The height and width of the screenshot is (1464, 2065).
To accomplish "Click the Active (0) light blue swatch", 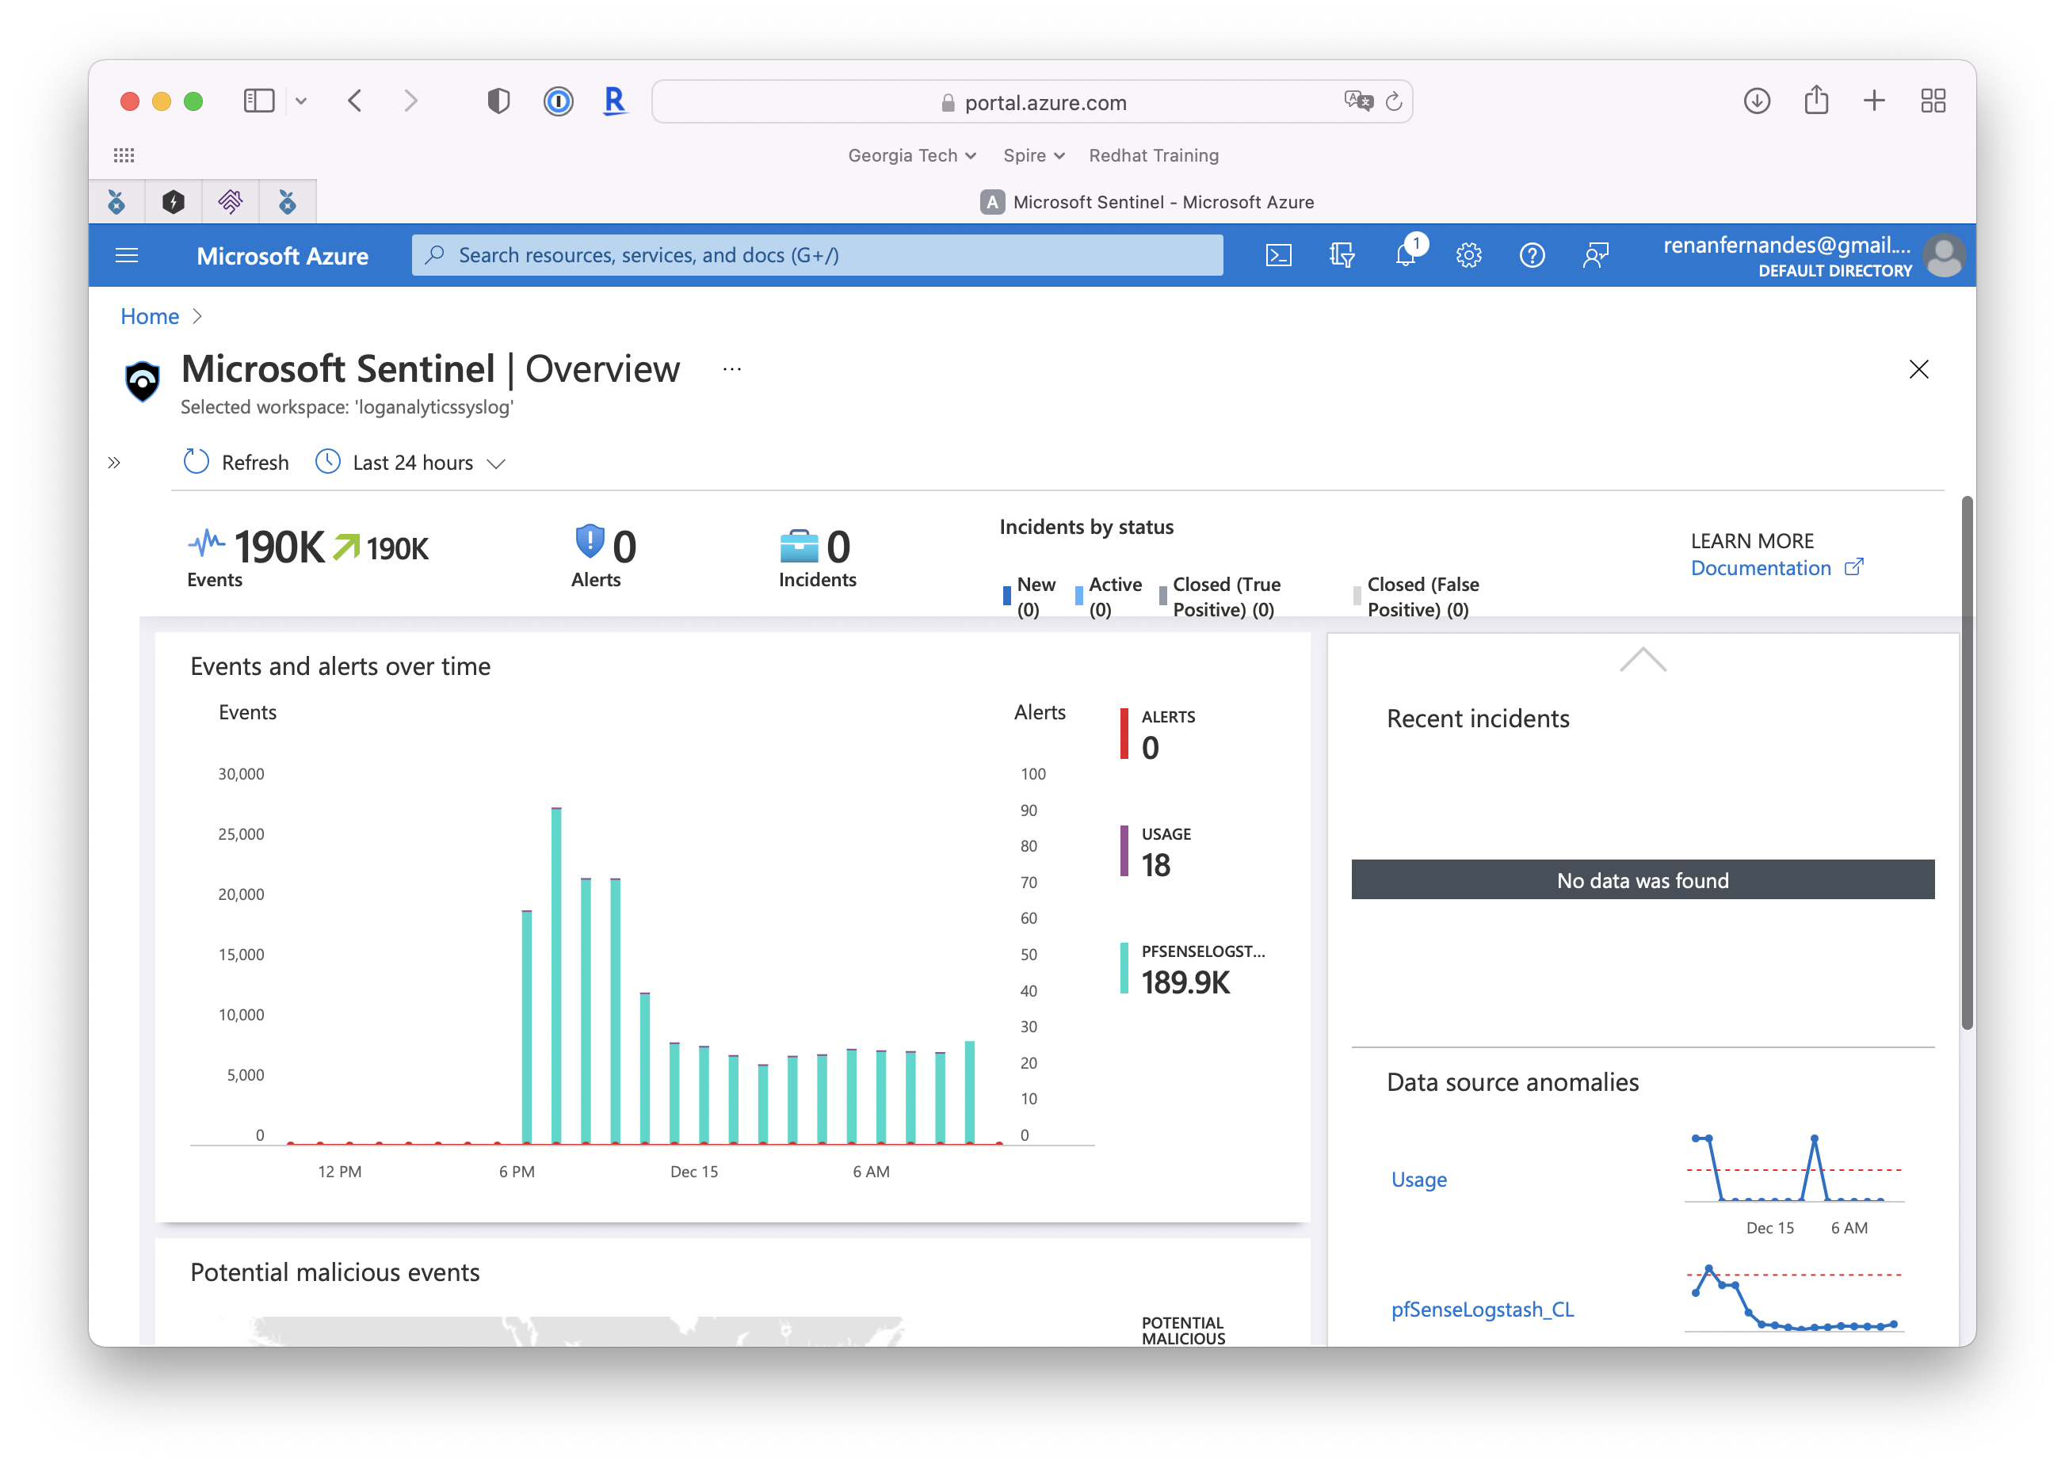I will tap(1078, 596).
